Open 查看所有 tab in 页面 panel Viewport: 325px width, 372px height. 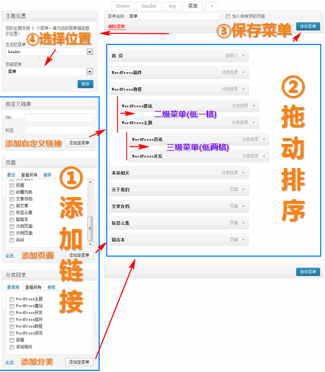29,175
